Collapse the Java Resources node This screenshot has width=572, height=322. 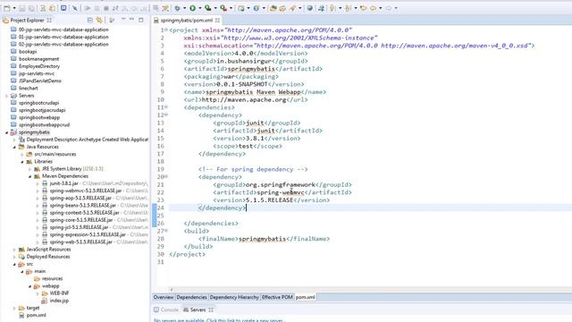tap(14, 147)
